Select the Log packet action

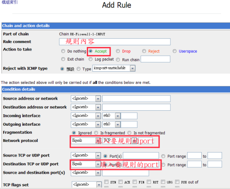click(91, 59)
